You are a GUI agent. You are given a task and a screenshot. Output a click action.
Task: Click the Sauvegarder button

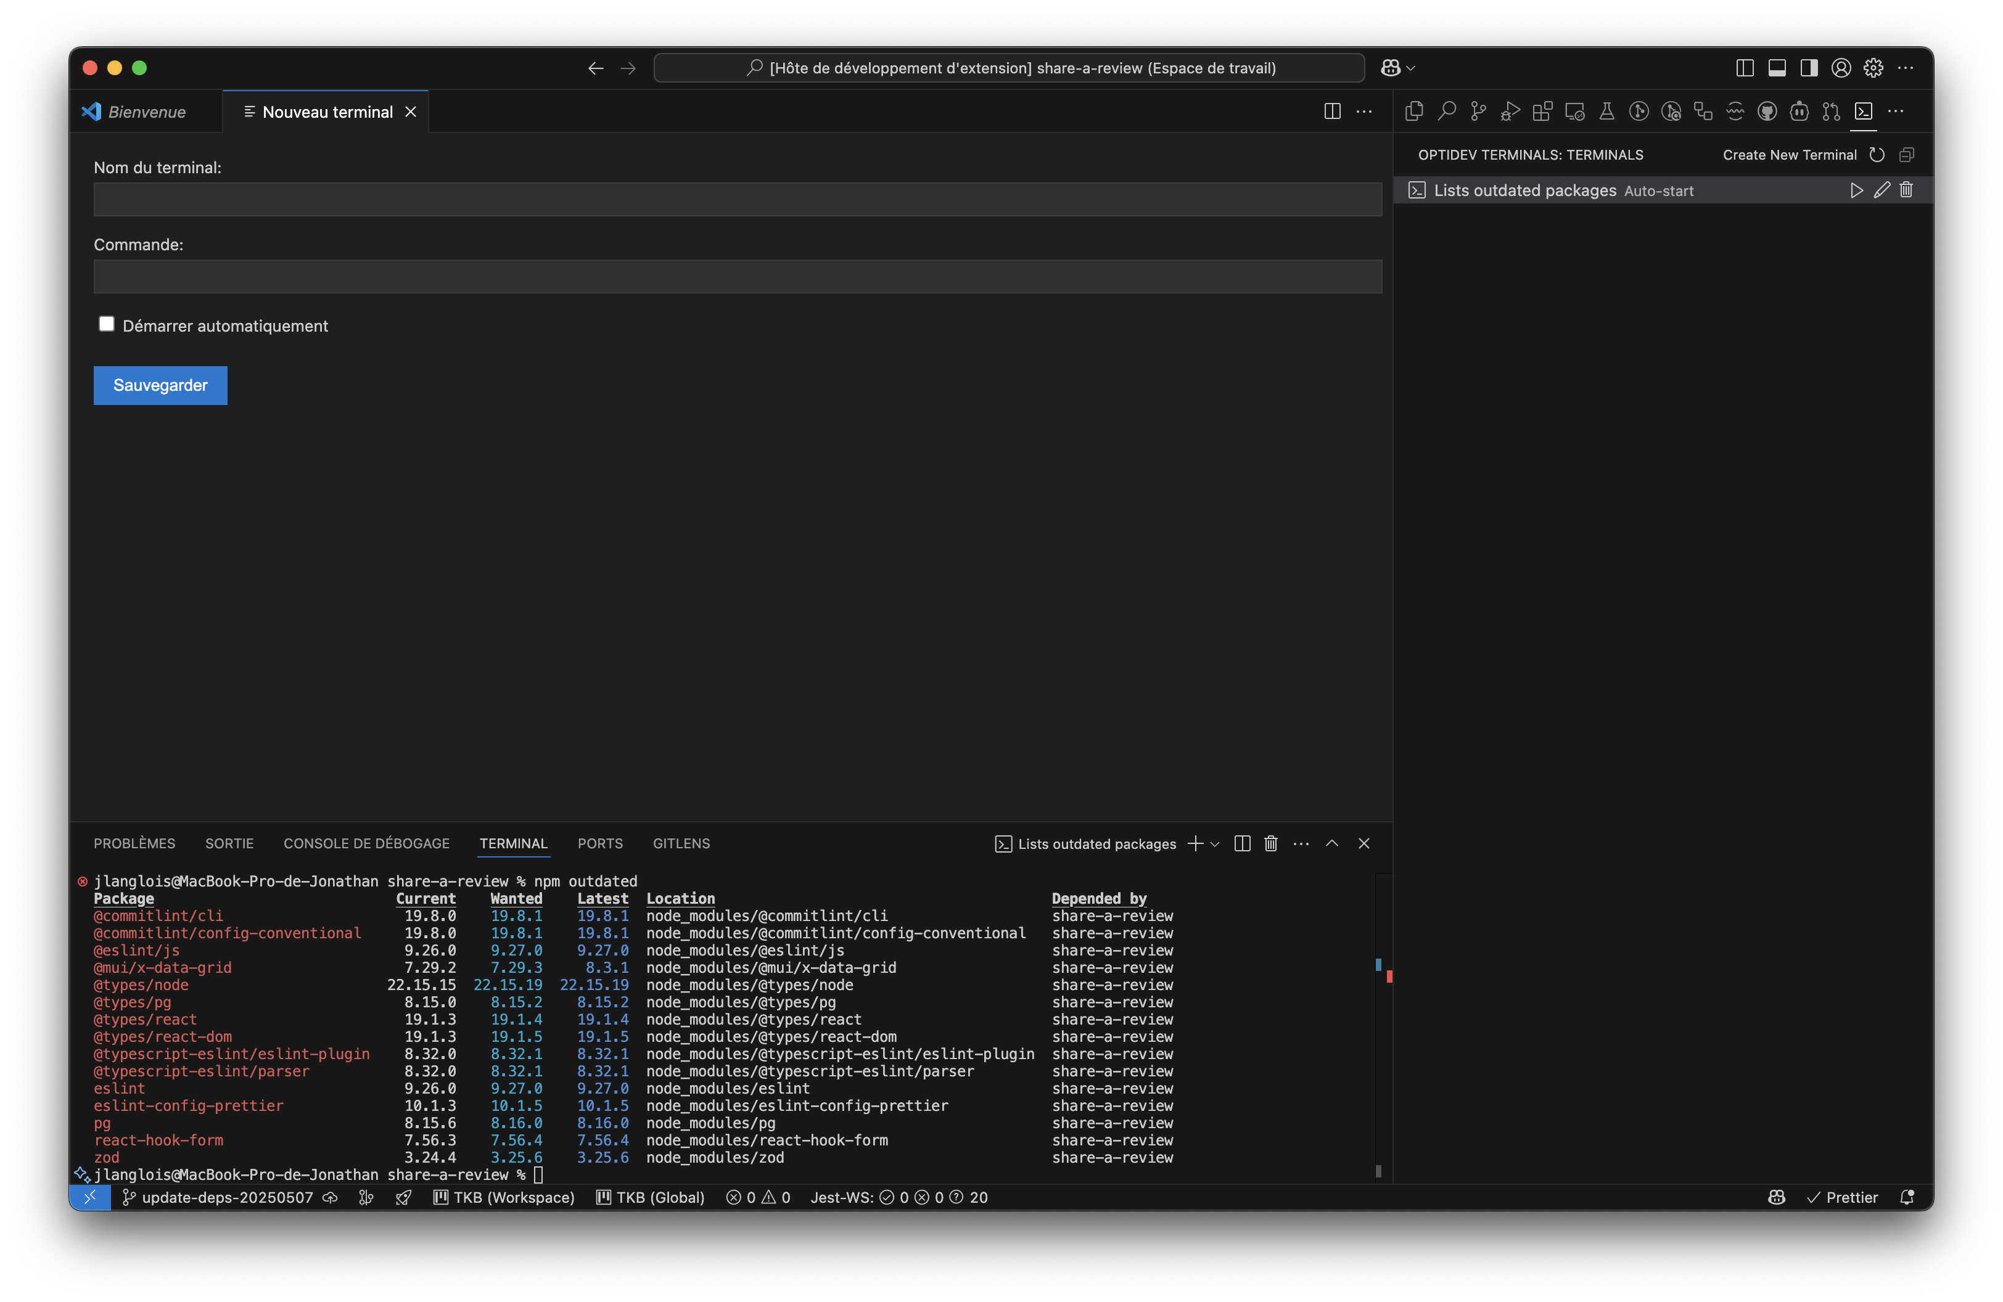(x=160, y=385)
